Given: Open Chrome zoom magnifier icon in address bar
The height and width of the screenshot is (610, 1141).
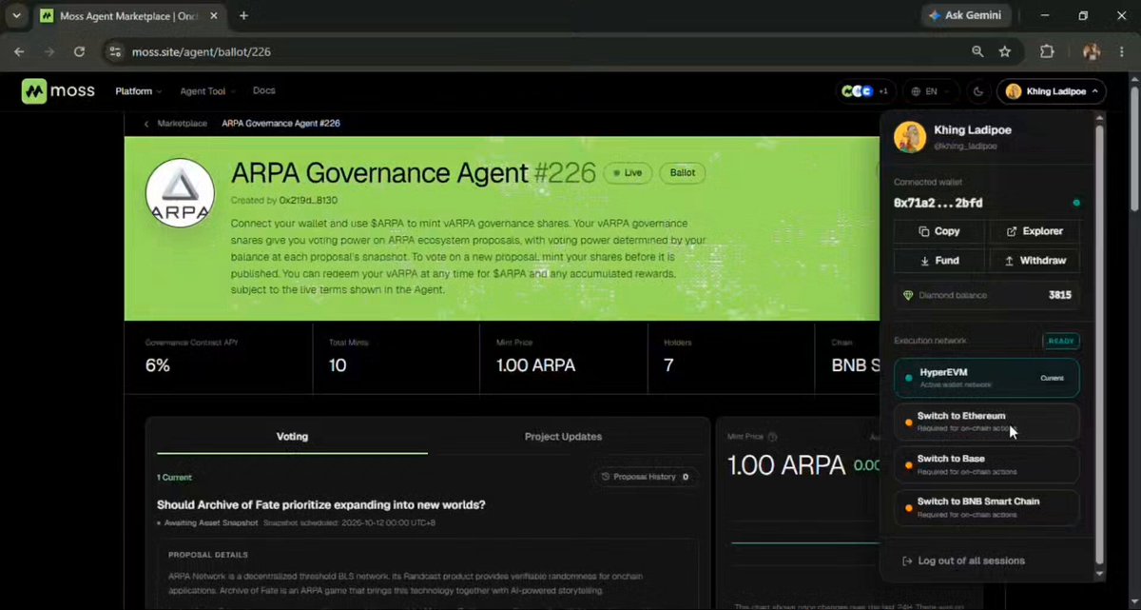Looking at the screenshot, I should [x=978, y=51].
